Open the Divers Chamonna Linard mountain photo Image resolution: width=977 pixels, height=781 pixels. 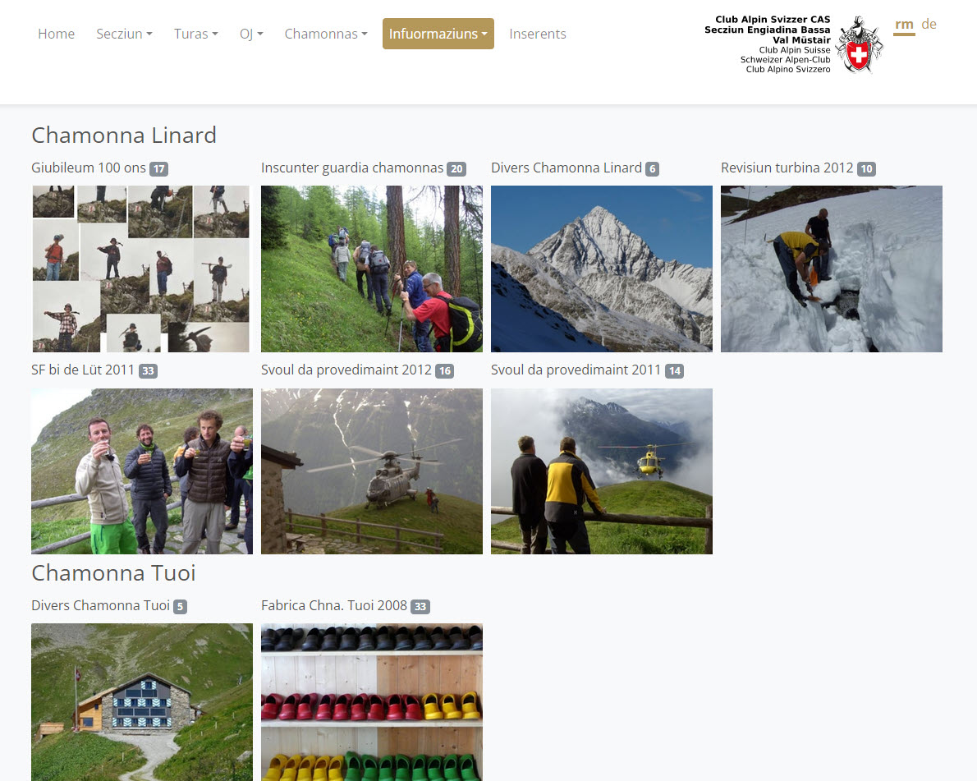(601, 269)
